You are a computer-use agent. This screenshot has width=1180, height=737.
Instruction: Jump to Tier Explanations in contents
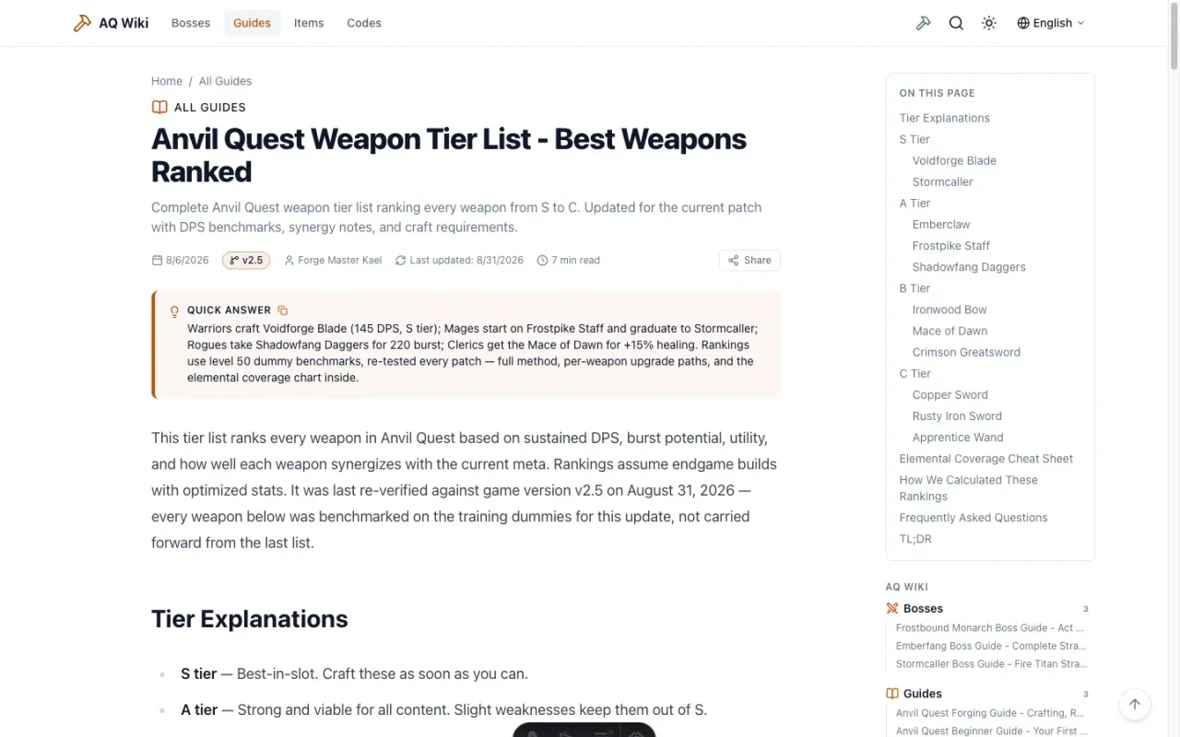[x=944, y=118]
